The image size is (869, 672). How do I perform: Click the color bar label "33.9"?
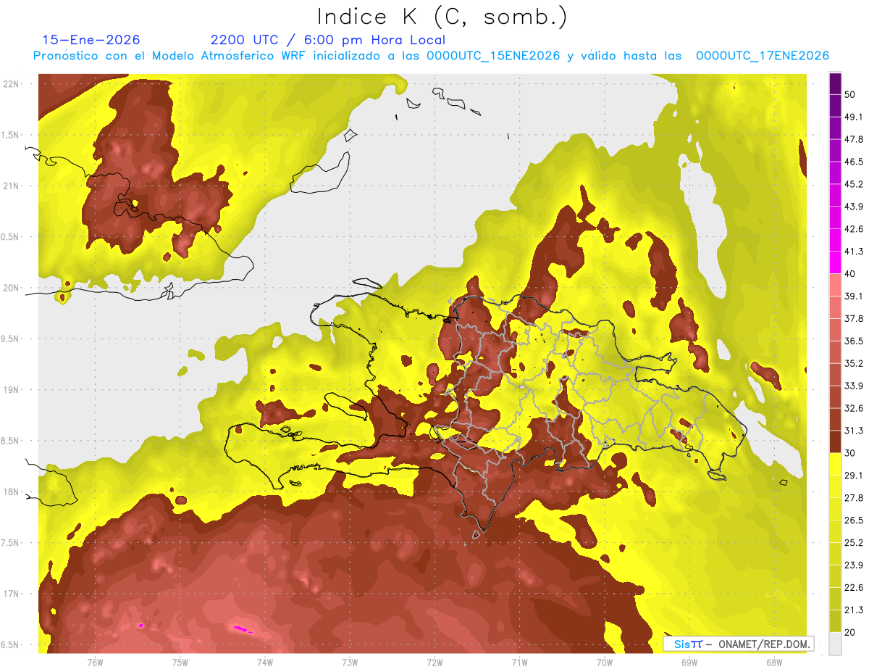tap(854, 386)
